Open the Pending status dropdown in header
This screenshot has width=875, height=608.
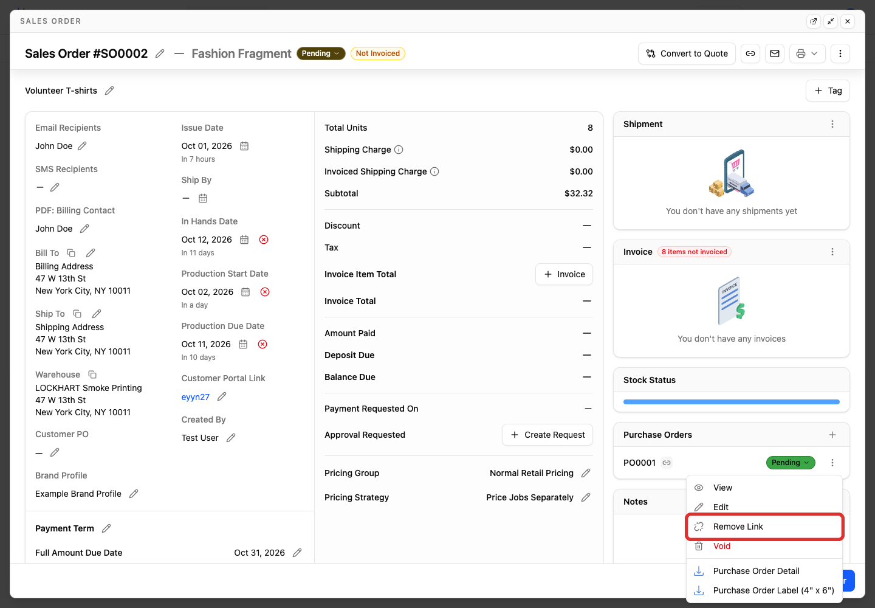[321, 54]
